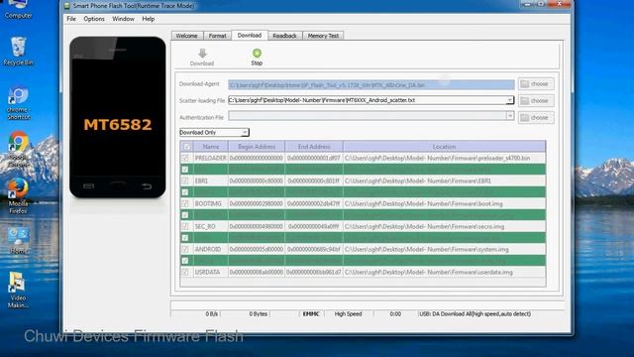Open the Download Only mode dropdown
Screen dimensions: 634x357
click(x=214, y=132)
